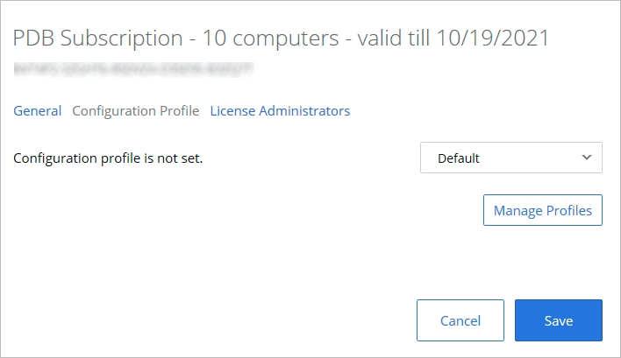
Task: Cancel the subscription dialog
Action: [460, 320]
